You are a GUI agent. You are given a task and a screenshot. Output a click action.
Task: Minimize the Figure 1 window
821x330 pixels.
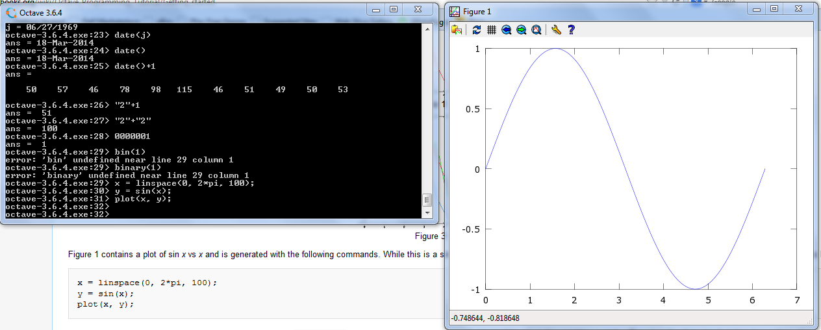[755, 9]
